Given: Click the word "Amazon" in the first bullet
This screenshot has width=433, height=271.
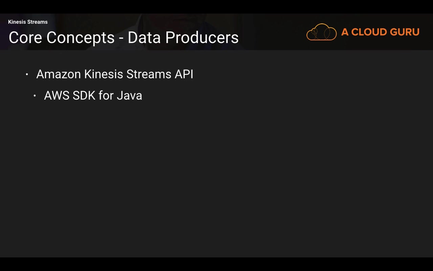Looking at the screenshot, I should click(x=59, y=74).
